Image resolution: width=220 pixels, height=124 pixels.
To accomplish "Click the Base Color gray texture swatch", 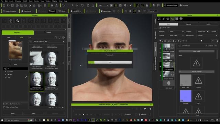I will (186, 80).
